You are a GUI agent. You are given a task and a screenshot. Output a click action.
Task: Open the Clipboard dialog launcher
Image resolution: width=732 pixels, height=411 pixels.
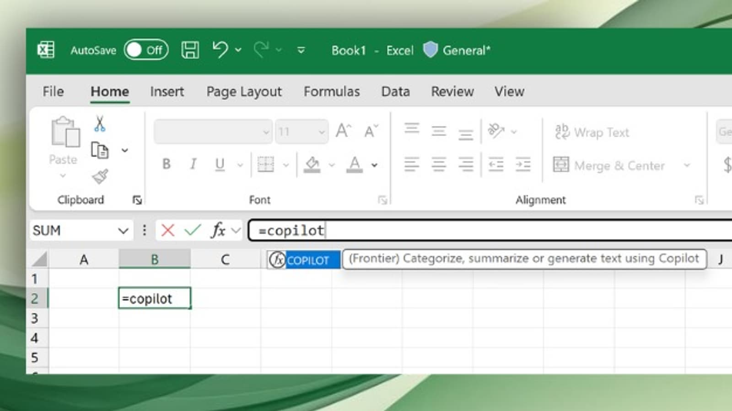137,200
